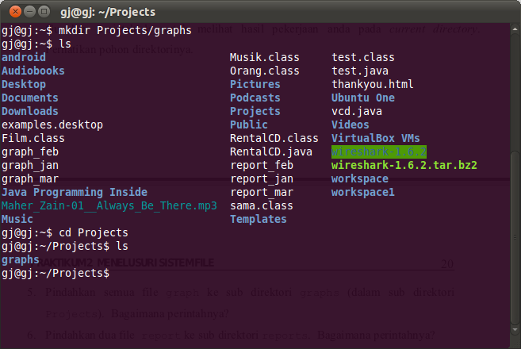This screenshot has height=349, width=521.
Task: Click the graph_feb file name
Action: click(30, 152)
